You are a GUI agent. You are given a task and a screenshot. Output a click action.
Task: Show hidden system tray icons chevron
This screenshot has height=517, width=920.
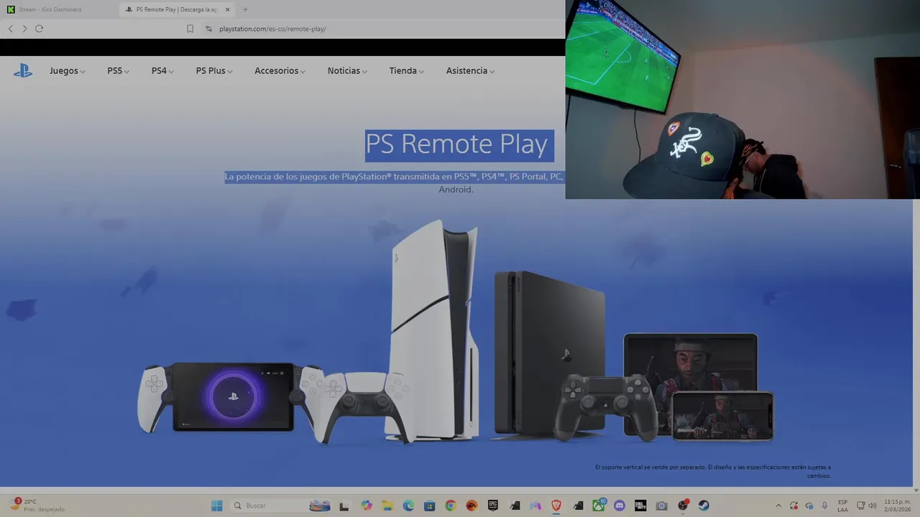click(x=778, y=506)
